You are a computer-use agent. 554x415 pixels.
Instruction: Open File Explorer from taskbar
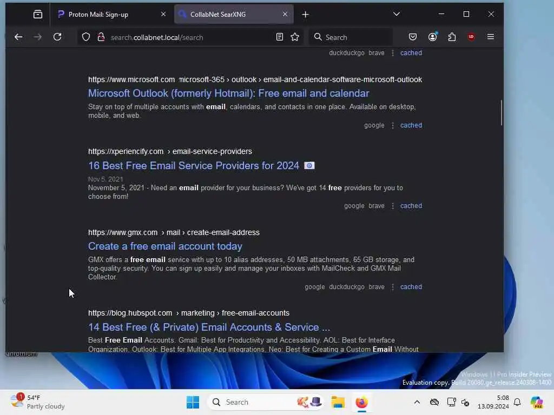click(x=338, y=402)
